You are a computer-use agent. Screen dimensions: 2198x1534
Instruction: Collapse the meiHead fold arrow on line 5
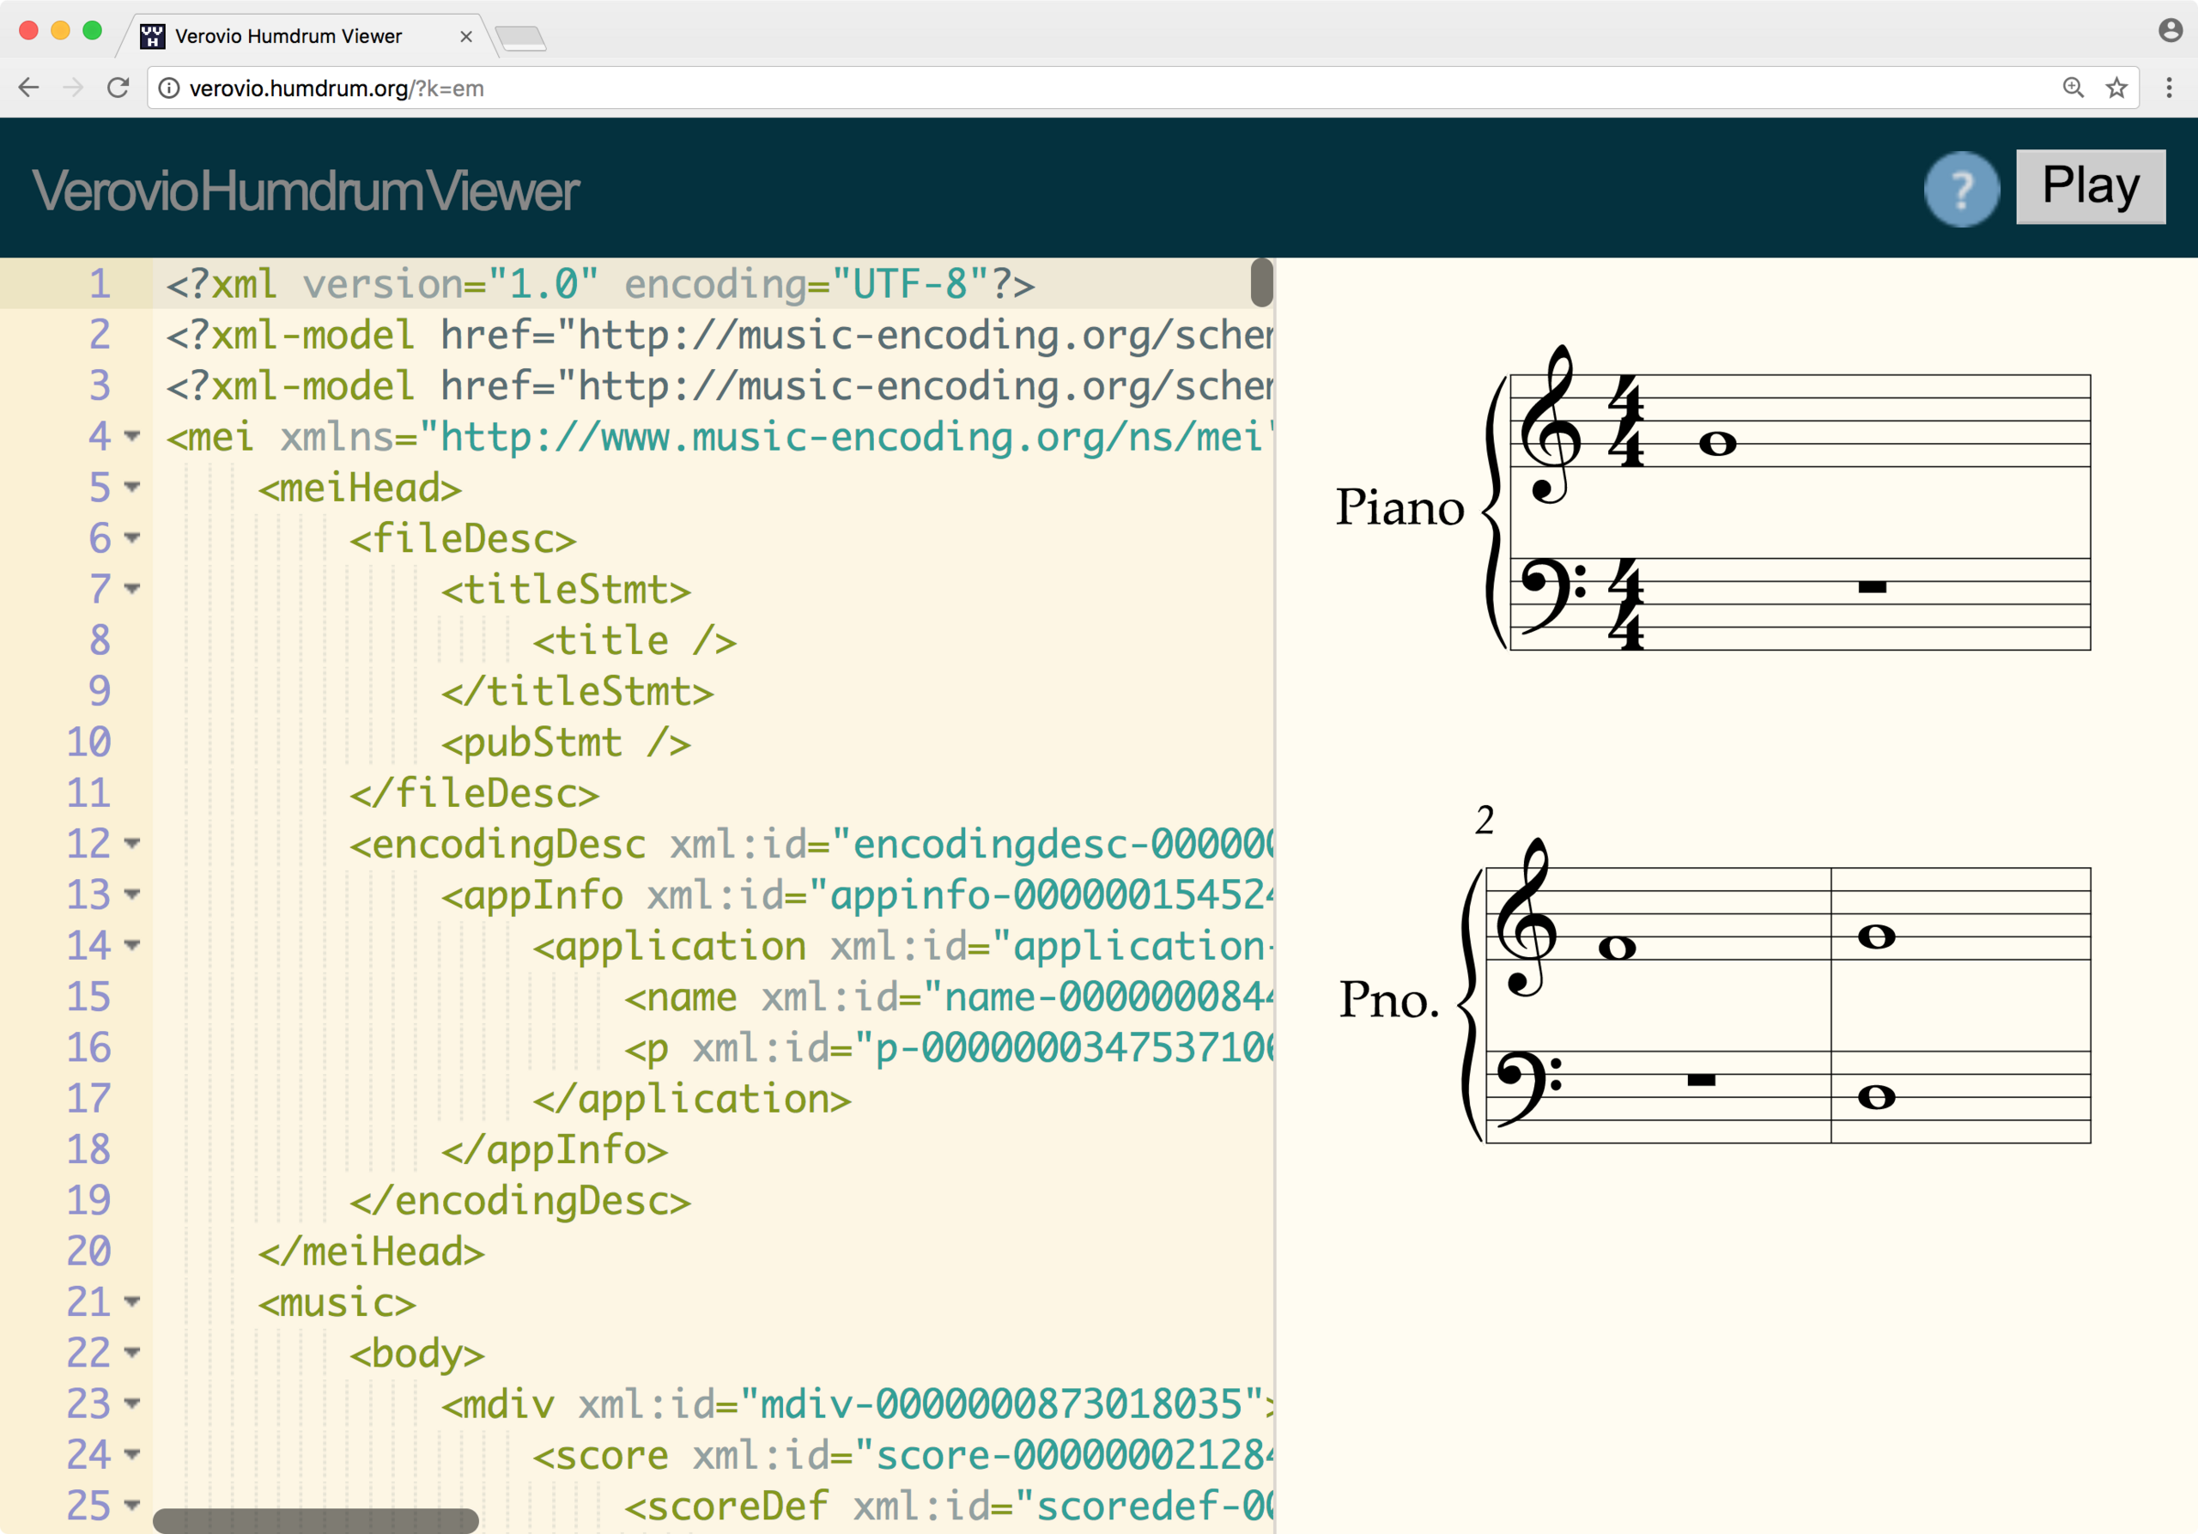tap(133, 487)
